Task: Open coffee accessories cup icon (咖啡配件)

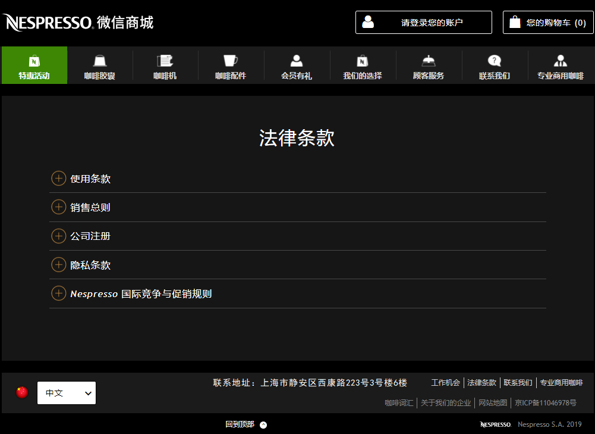Action: tap(230, 61)
